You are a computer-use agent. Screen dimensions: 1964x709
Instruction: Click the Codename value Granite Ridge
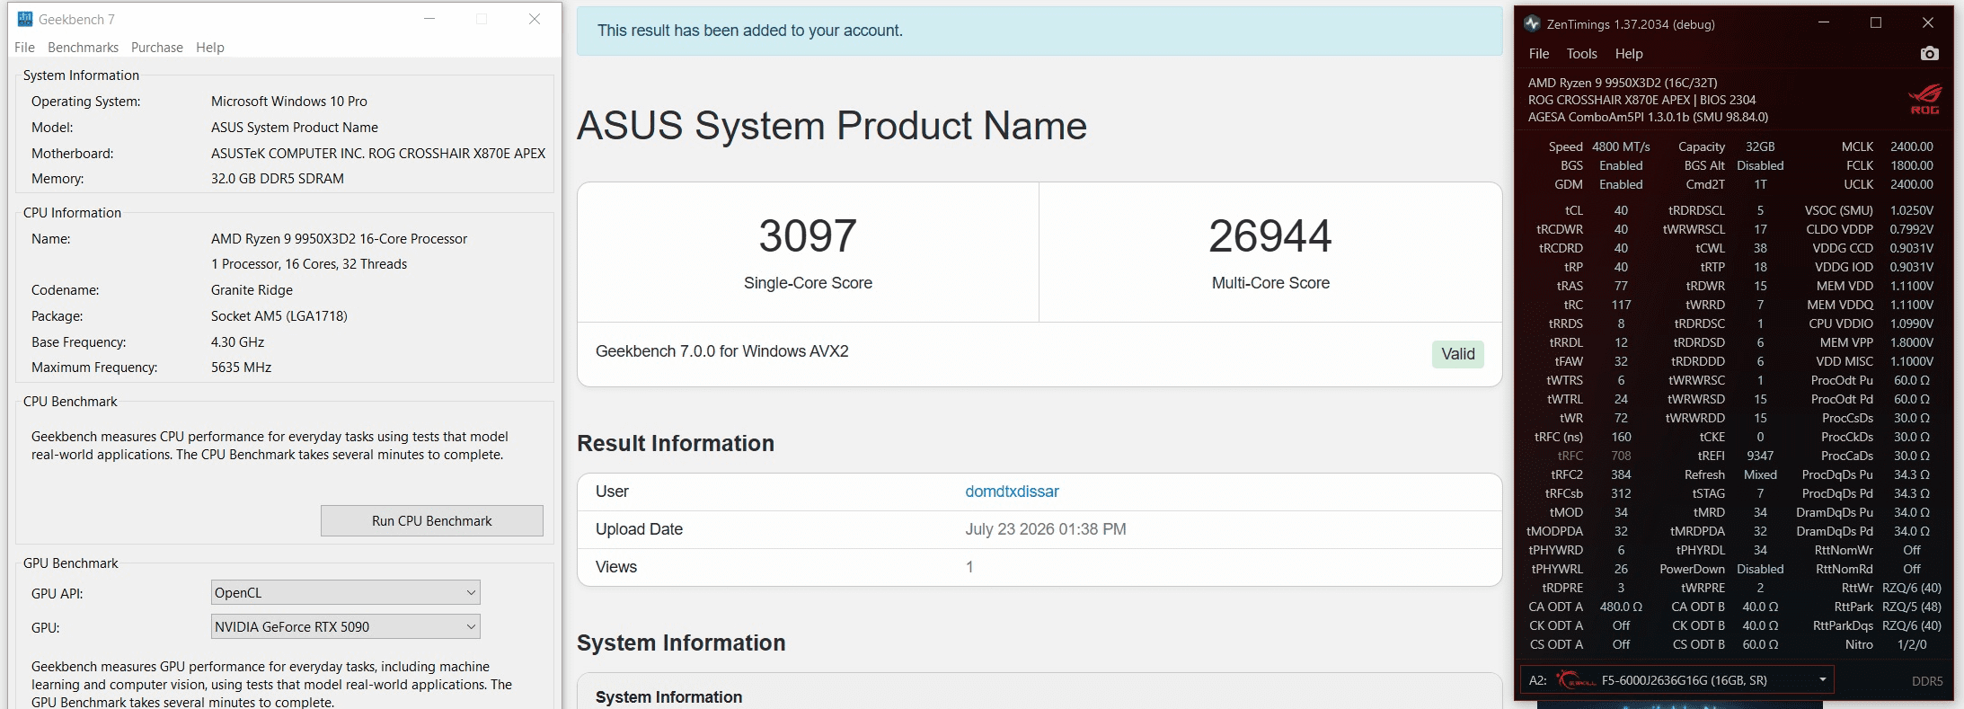(252, 290)
